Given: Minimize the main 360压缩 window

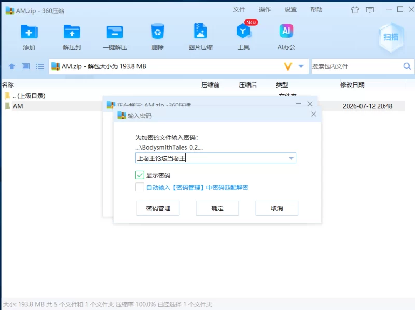Looking at the screenshot, I should click(389, 9).
